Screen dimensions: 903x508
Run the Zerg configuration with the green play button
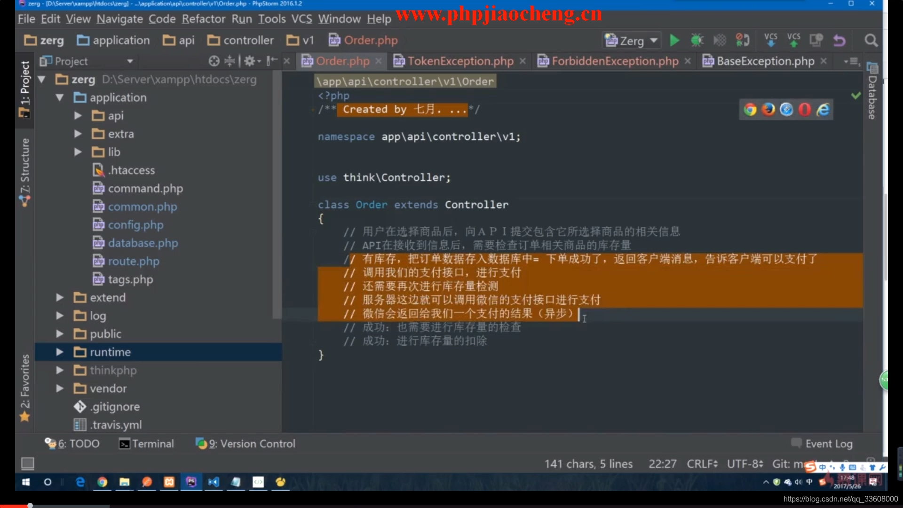click(x=674, y=40)
